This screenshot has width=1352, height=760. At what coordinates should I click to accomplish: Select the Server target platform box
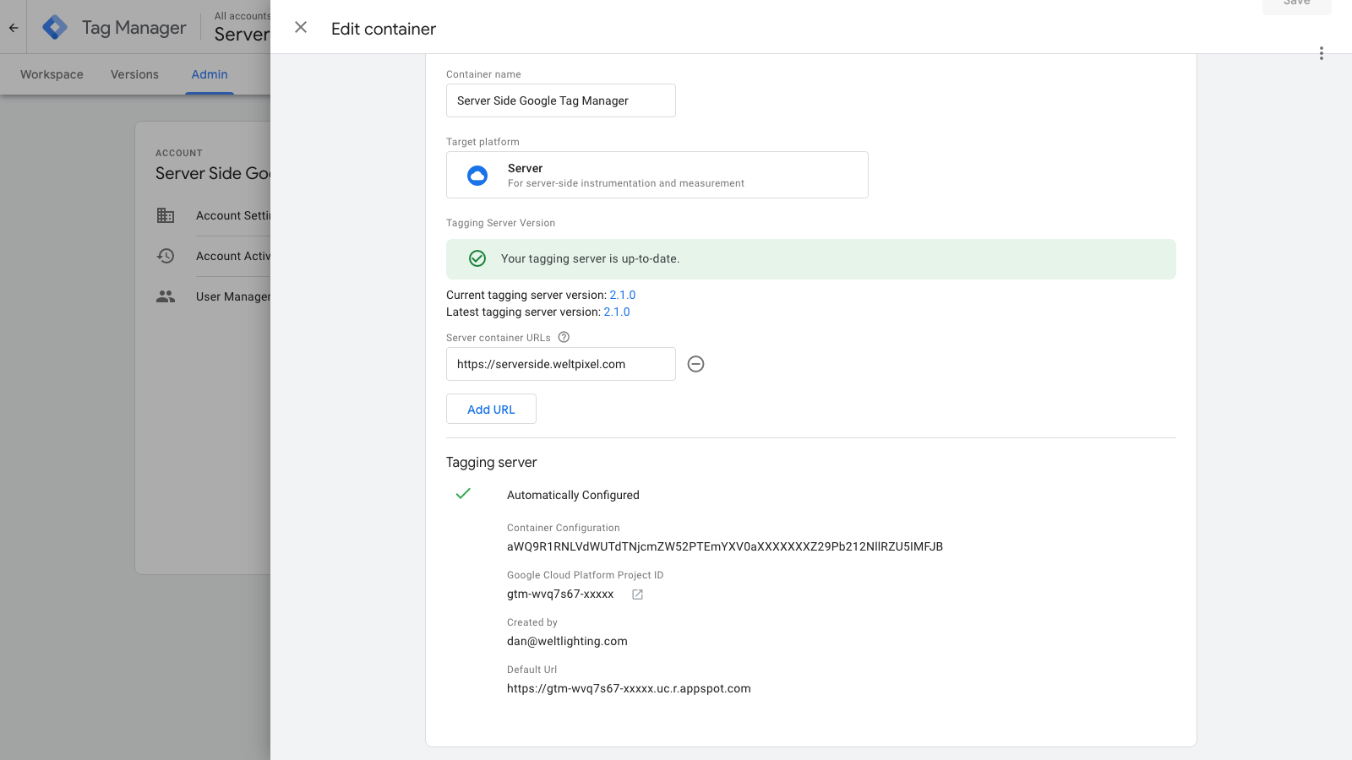coord(657,175)
